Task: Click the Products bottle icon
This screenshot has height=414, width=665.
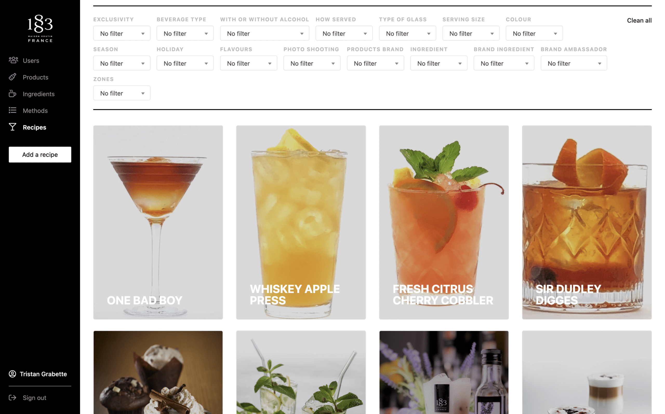Action: (13, 77)
